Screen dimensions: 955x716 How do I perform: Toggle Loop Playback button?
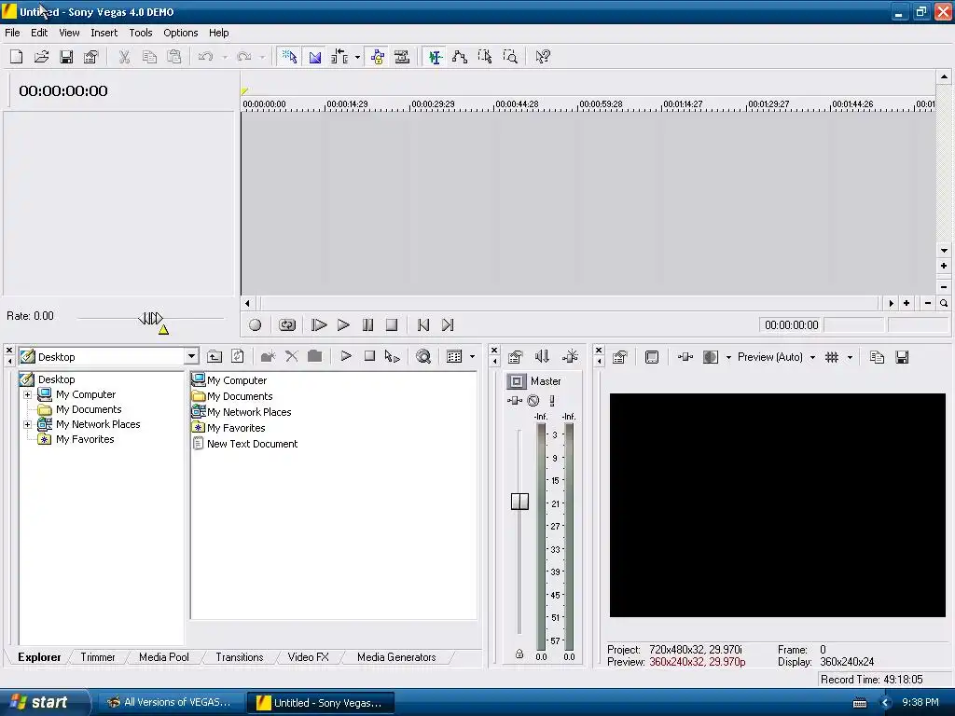(x=287, y=325)
